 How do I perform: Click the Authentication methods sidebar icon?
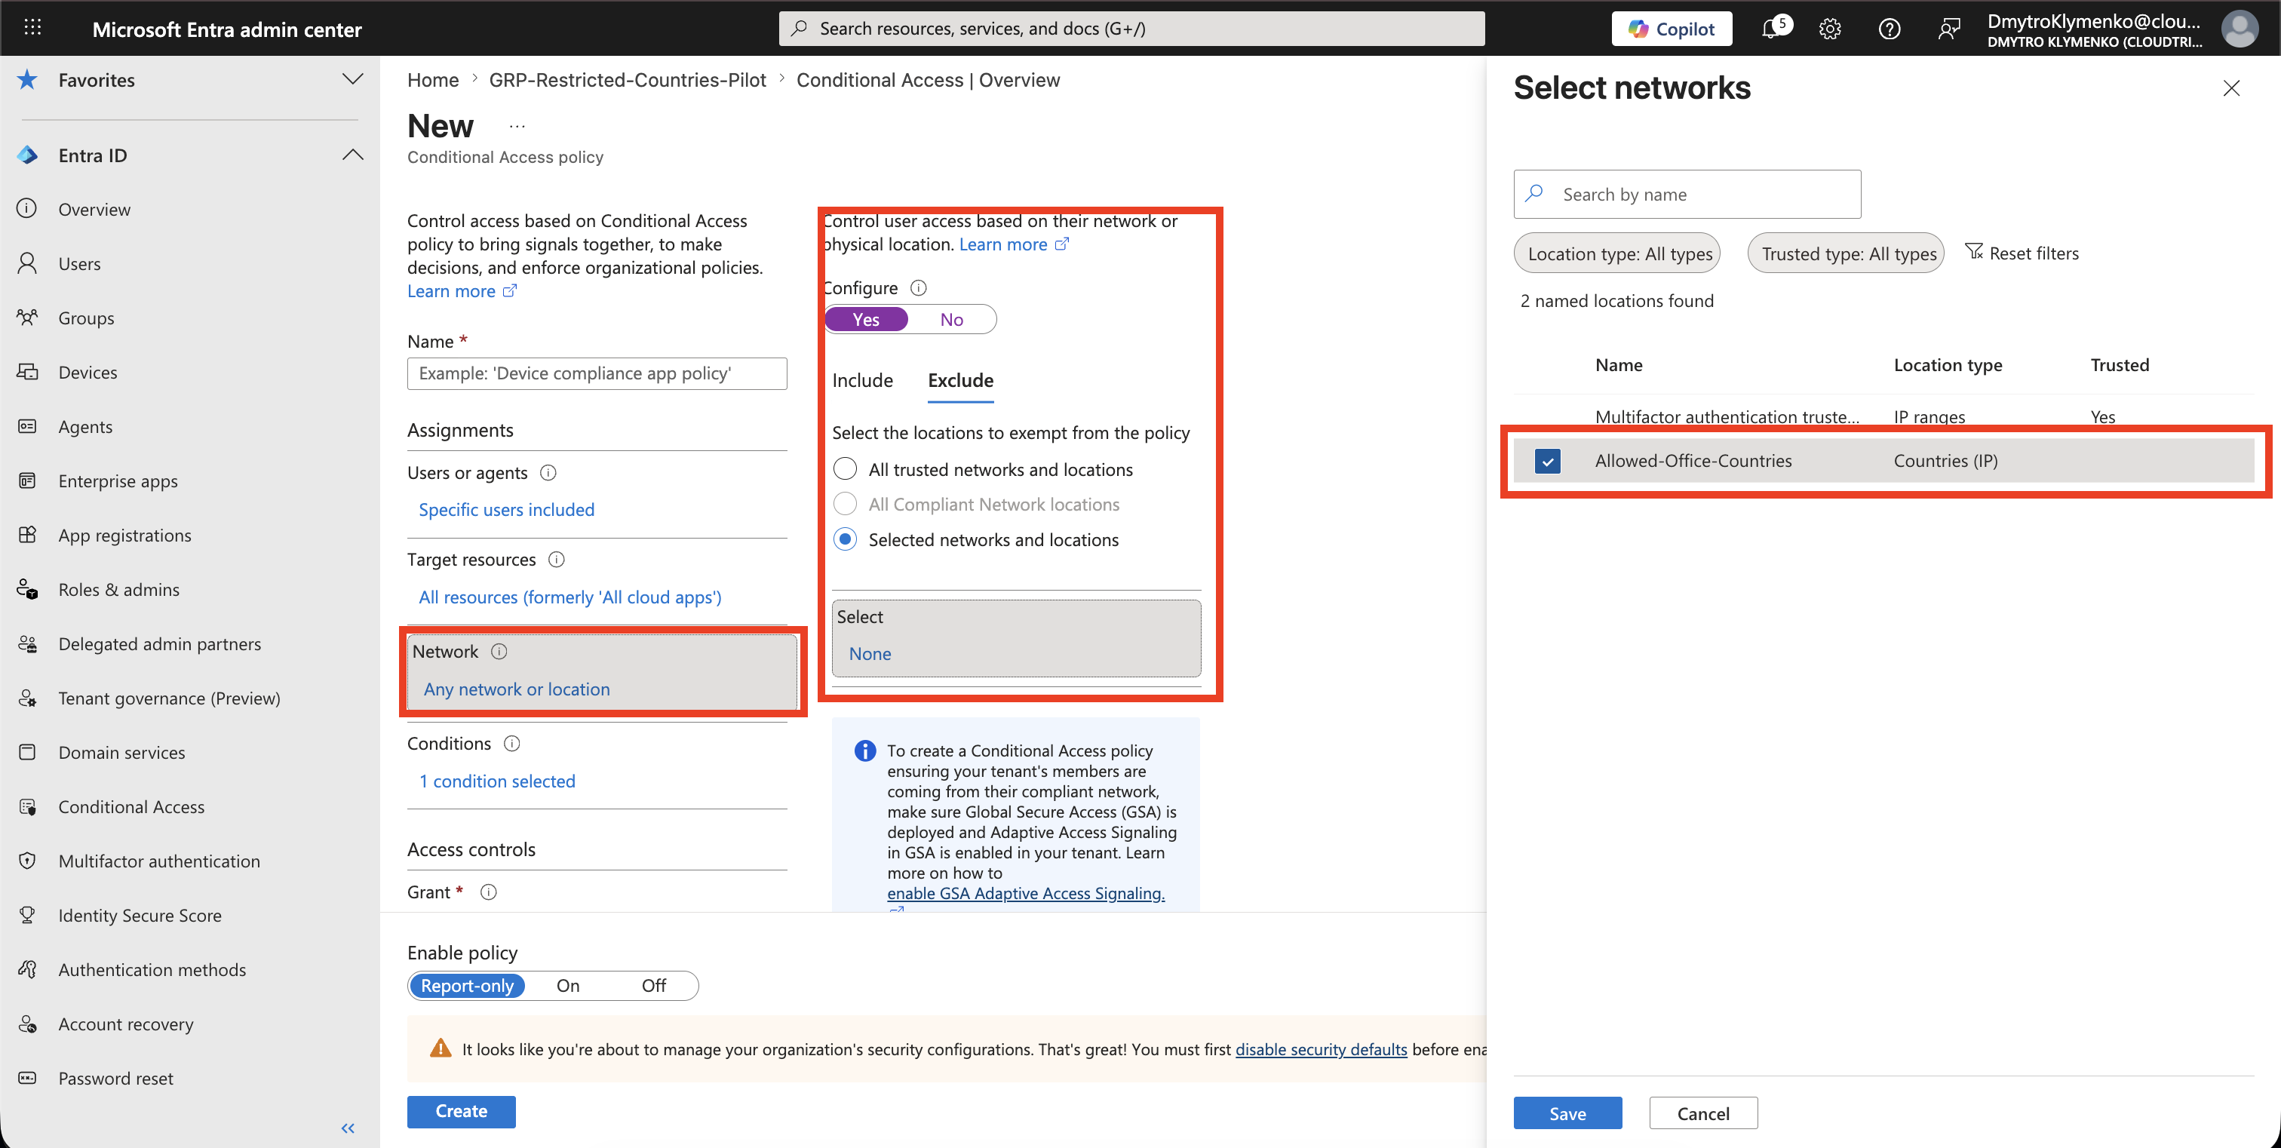(27, 969)
